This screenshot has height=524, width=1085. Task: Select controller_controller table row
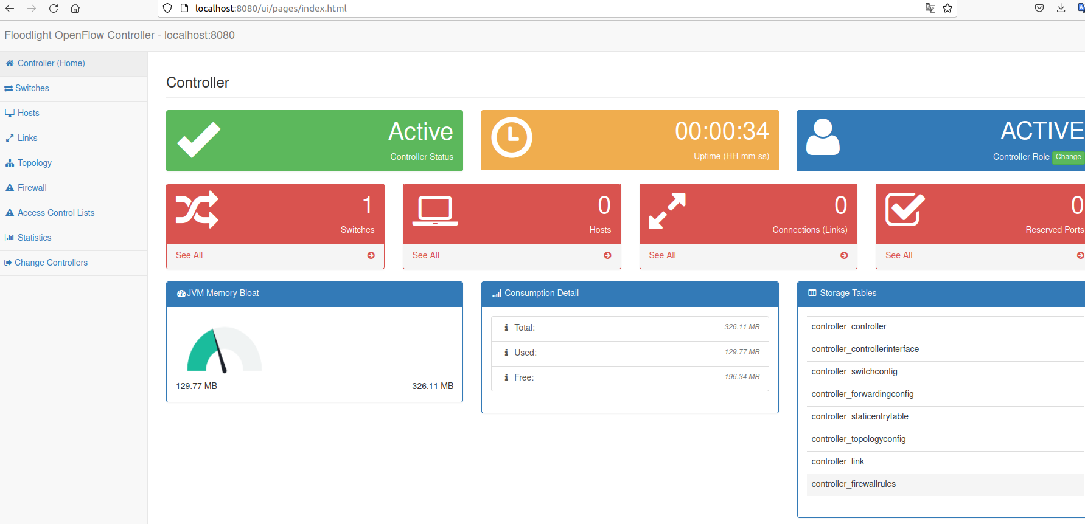pos(946,327)
